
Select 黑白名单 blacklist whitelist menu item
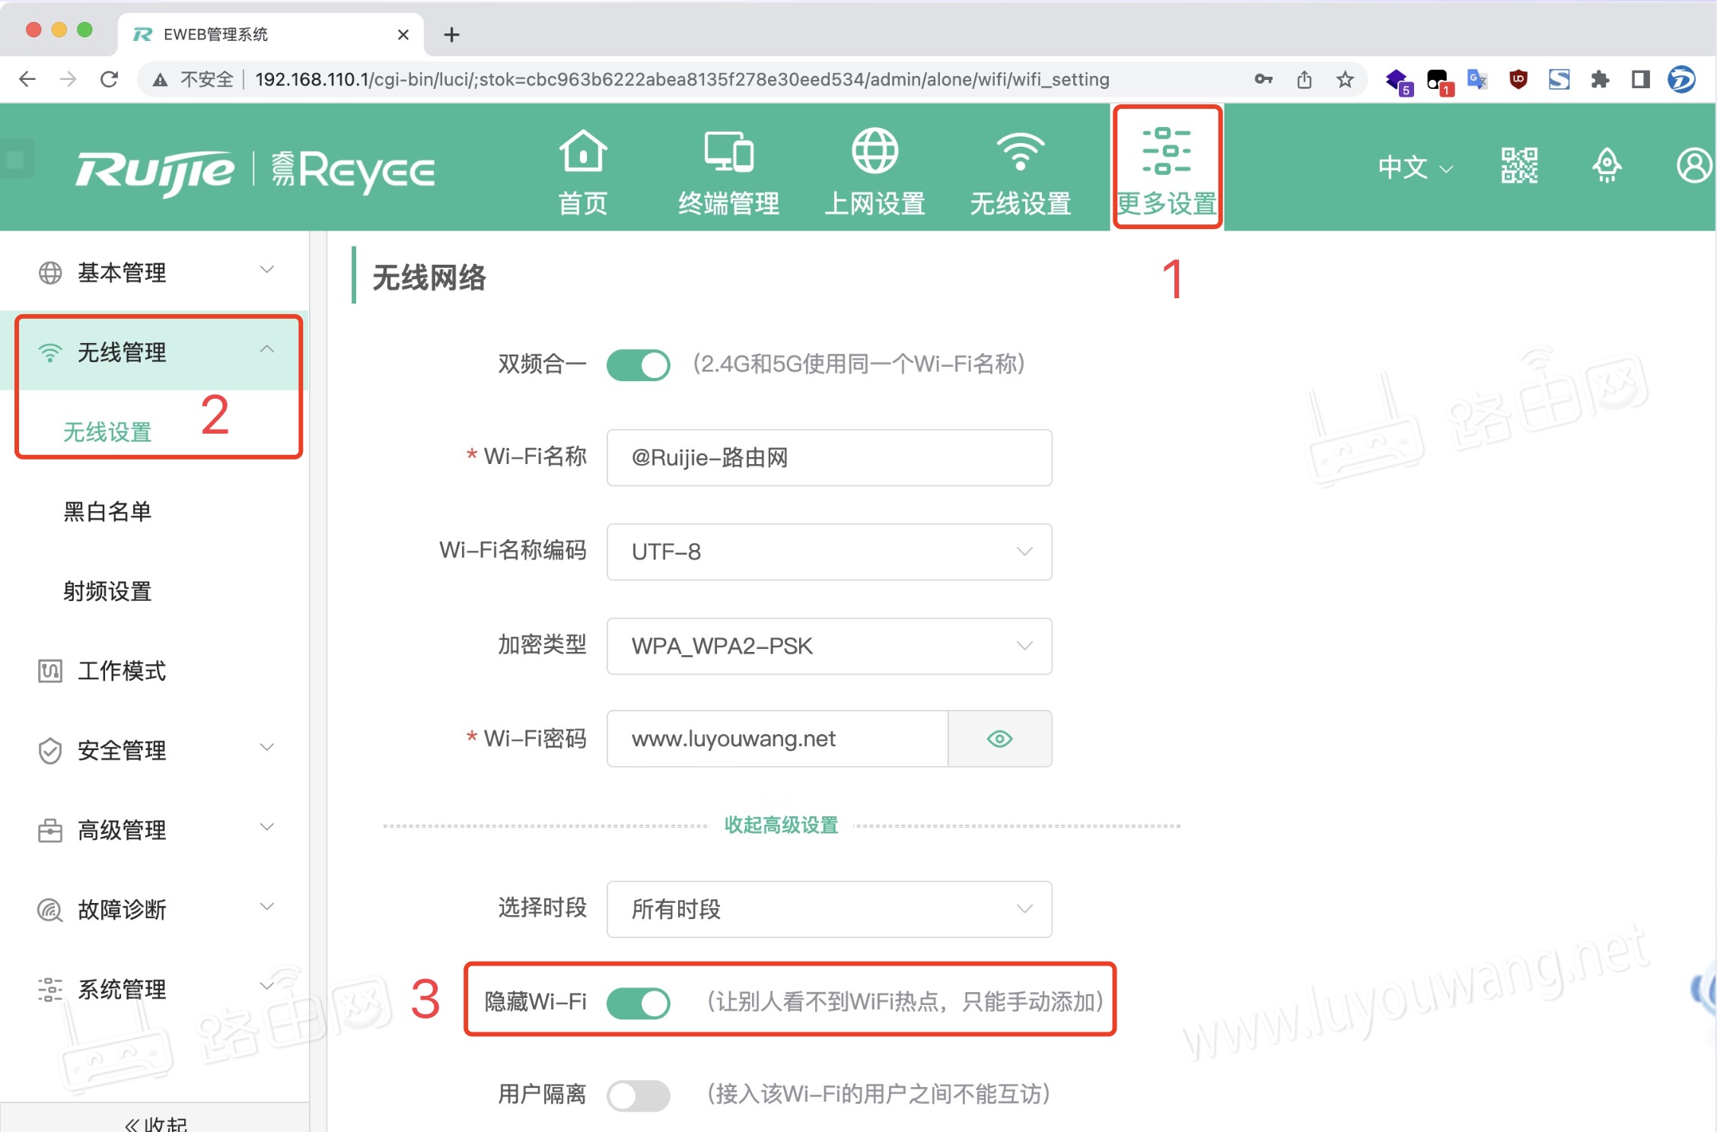106,511
